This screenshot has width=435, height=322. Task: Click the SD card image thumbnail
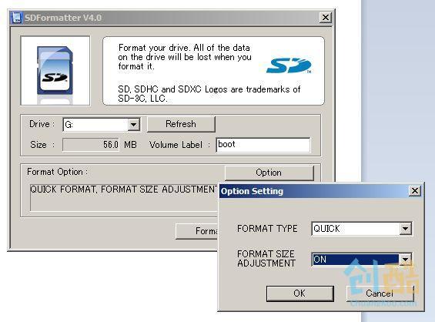[55, 71]
